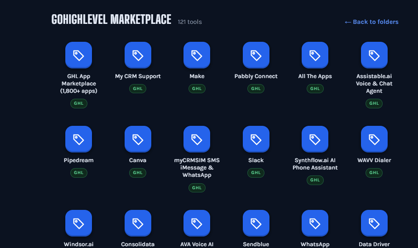This screenshot has height=248, width=418.
Task: Select the Make tool icon
Action: (x=197, y=55)
